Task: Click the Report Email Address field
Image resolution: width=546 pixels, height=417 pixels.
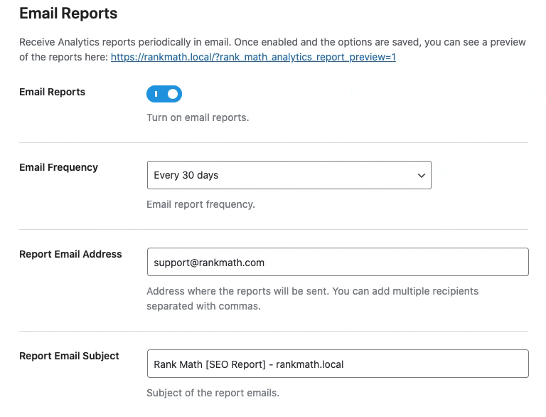Action: [338, 262]
